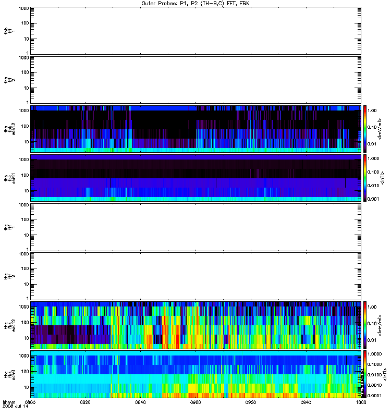Screen dimensions: 391x417
Task: Click the "hhmm" axis units label
Action: [9, 402]
